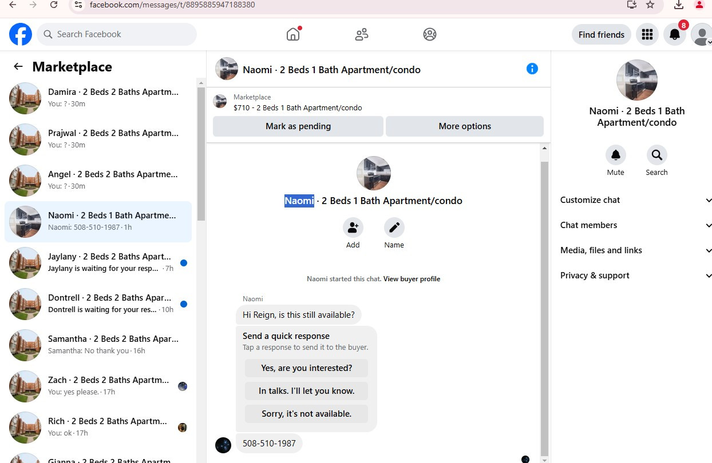712x463 pixels.
Task: Click the listing thumbnail in chat header
Action: click(227, 69)
